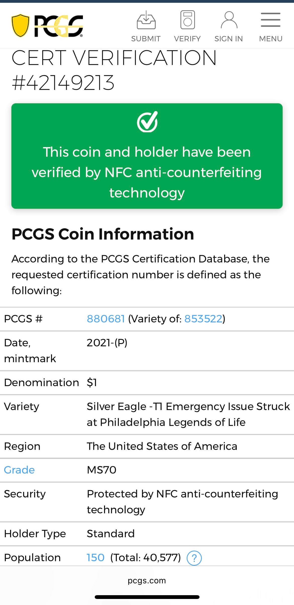The height and width of the screenshot is (605, 294).
Task: Open the hamburger Menu icon
Action: pos(270,19)
